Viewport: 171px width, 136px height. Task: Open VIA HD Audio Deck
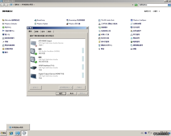click(106, 20)
